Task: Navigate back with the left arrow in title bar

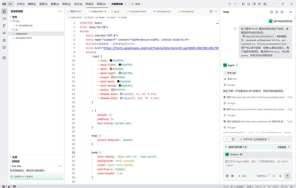Action: (x=230, y=4)
